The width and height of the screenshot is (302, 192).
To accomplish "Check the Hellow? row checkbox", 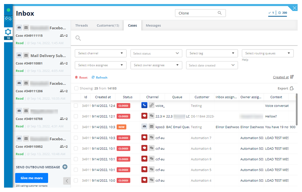I will point(76,116).
